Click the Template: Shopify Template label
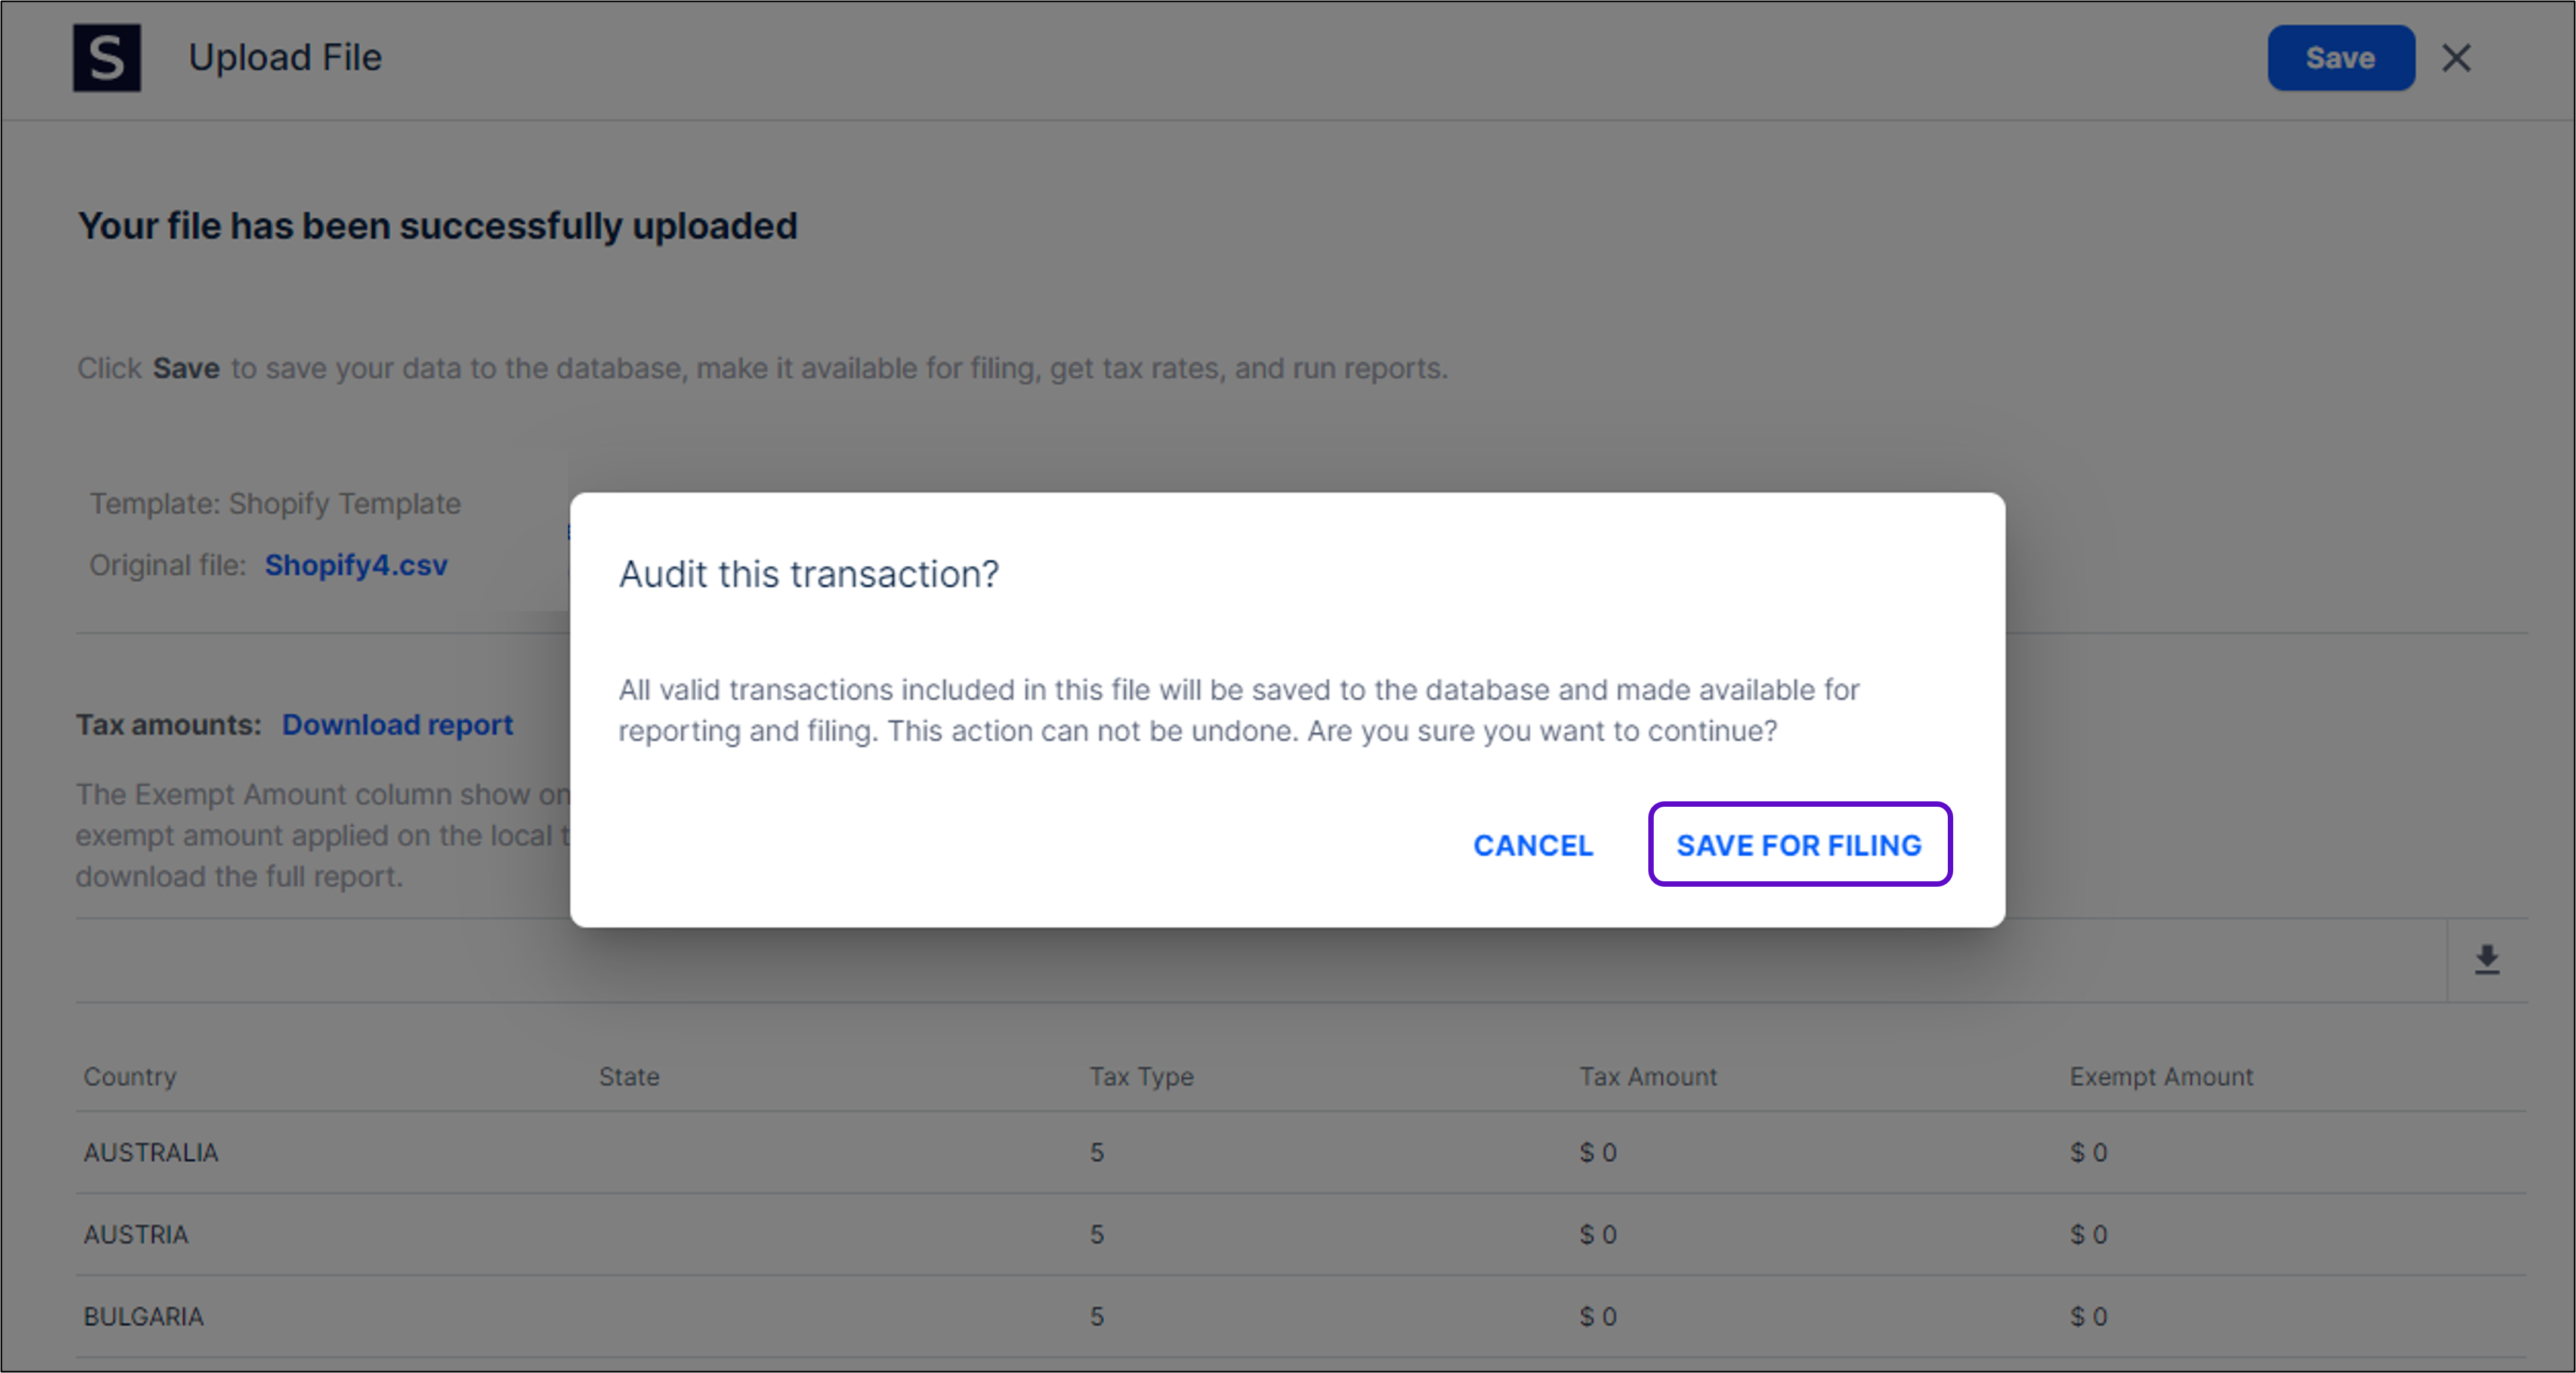Image resolution: width=2576 pixels, height=1373 pixels. tap(275, 503)
